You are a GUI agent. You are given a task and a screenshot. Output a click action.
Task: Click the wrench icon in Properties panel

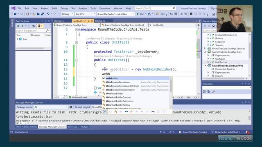pos(214,91)
